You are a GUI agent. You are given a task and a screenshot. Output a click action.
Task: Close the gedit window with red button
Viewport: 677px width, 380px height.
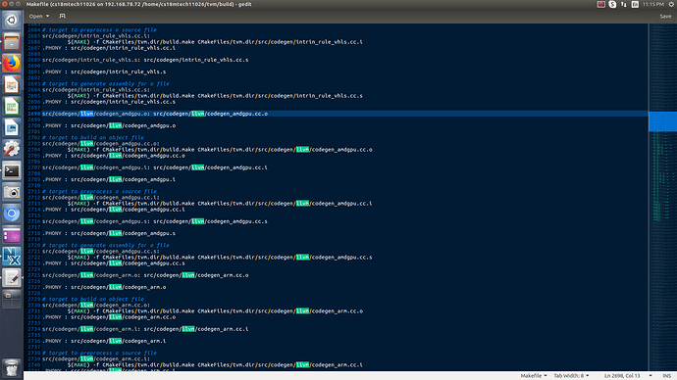(x=4, y=4)
